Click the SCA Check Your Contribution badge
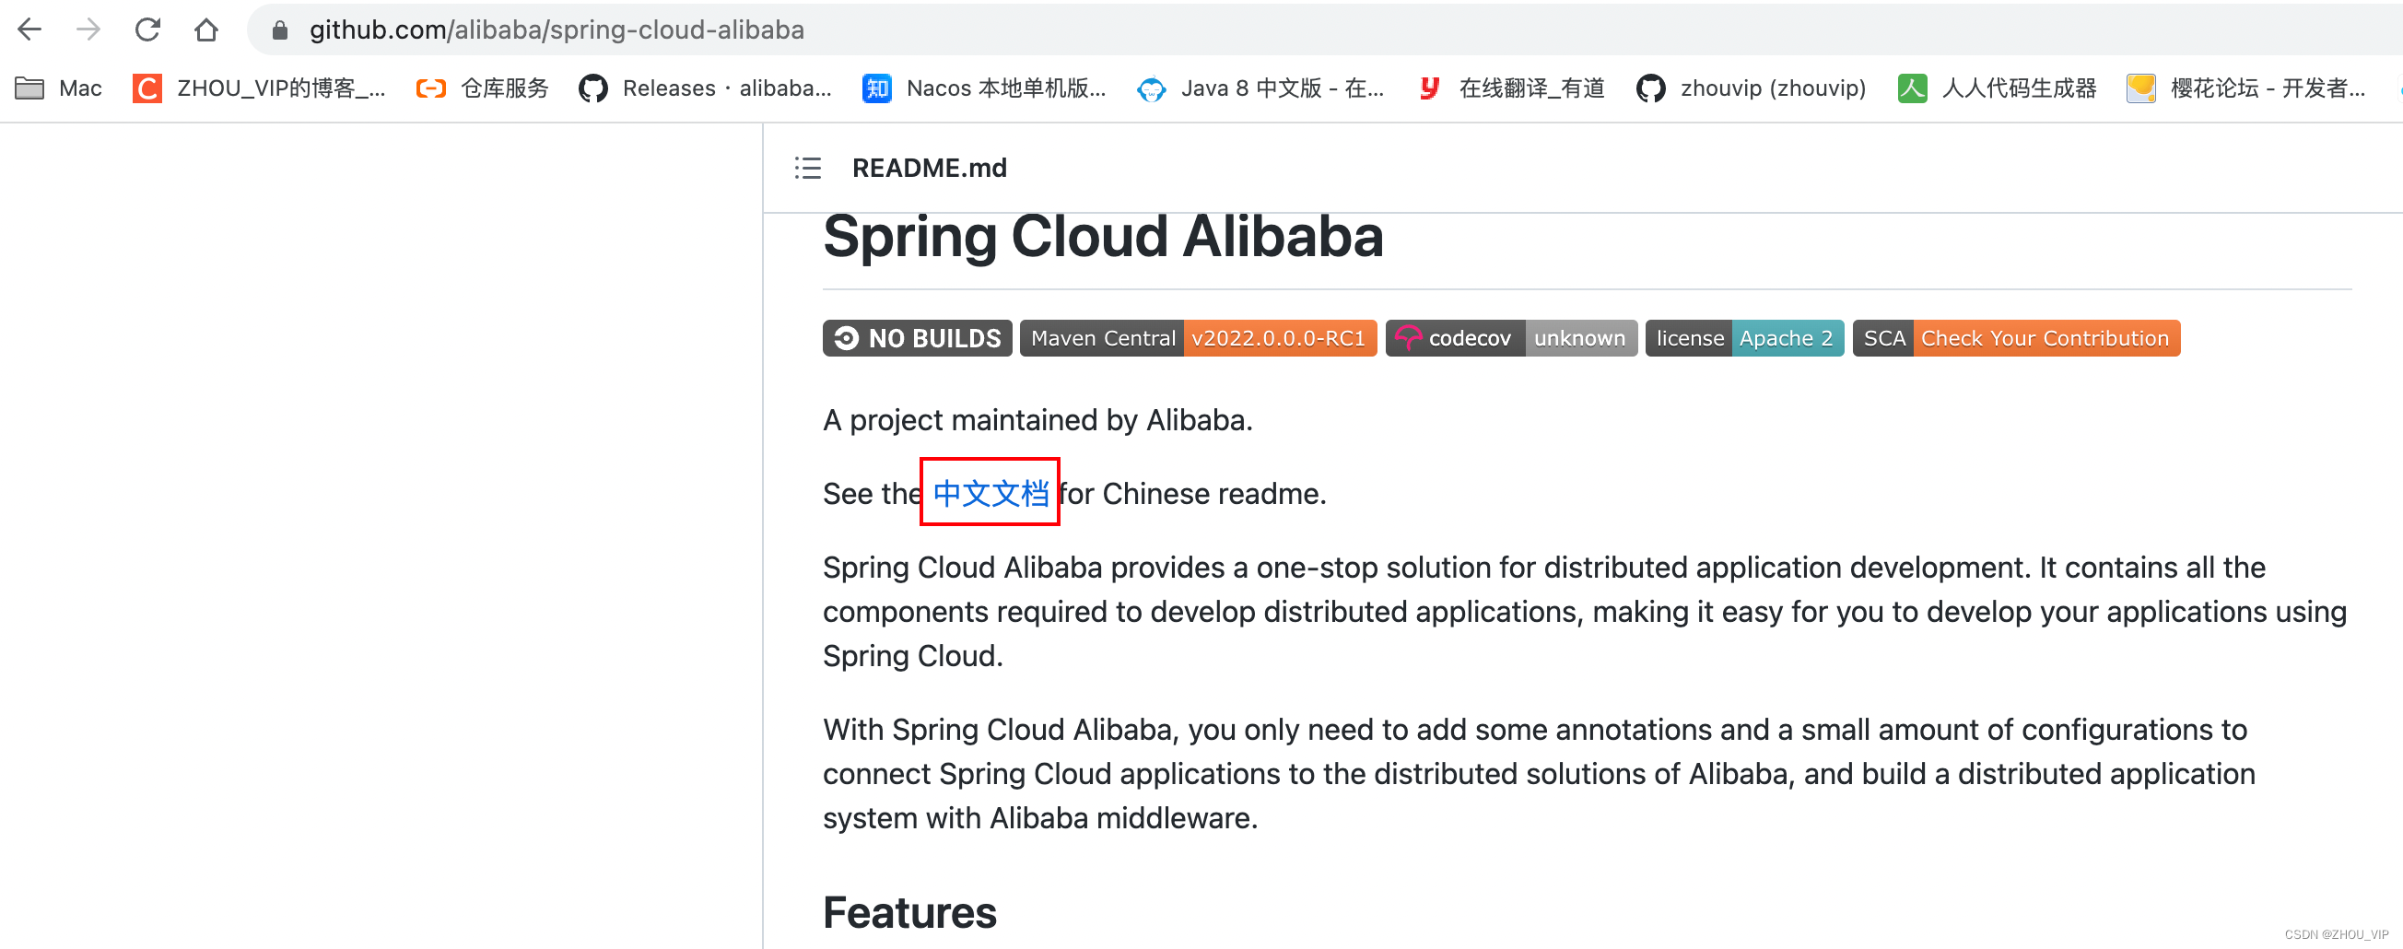 pyautogui.click(x=2016, y=338)
